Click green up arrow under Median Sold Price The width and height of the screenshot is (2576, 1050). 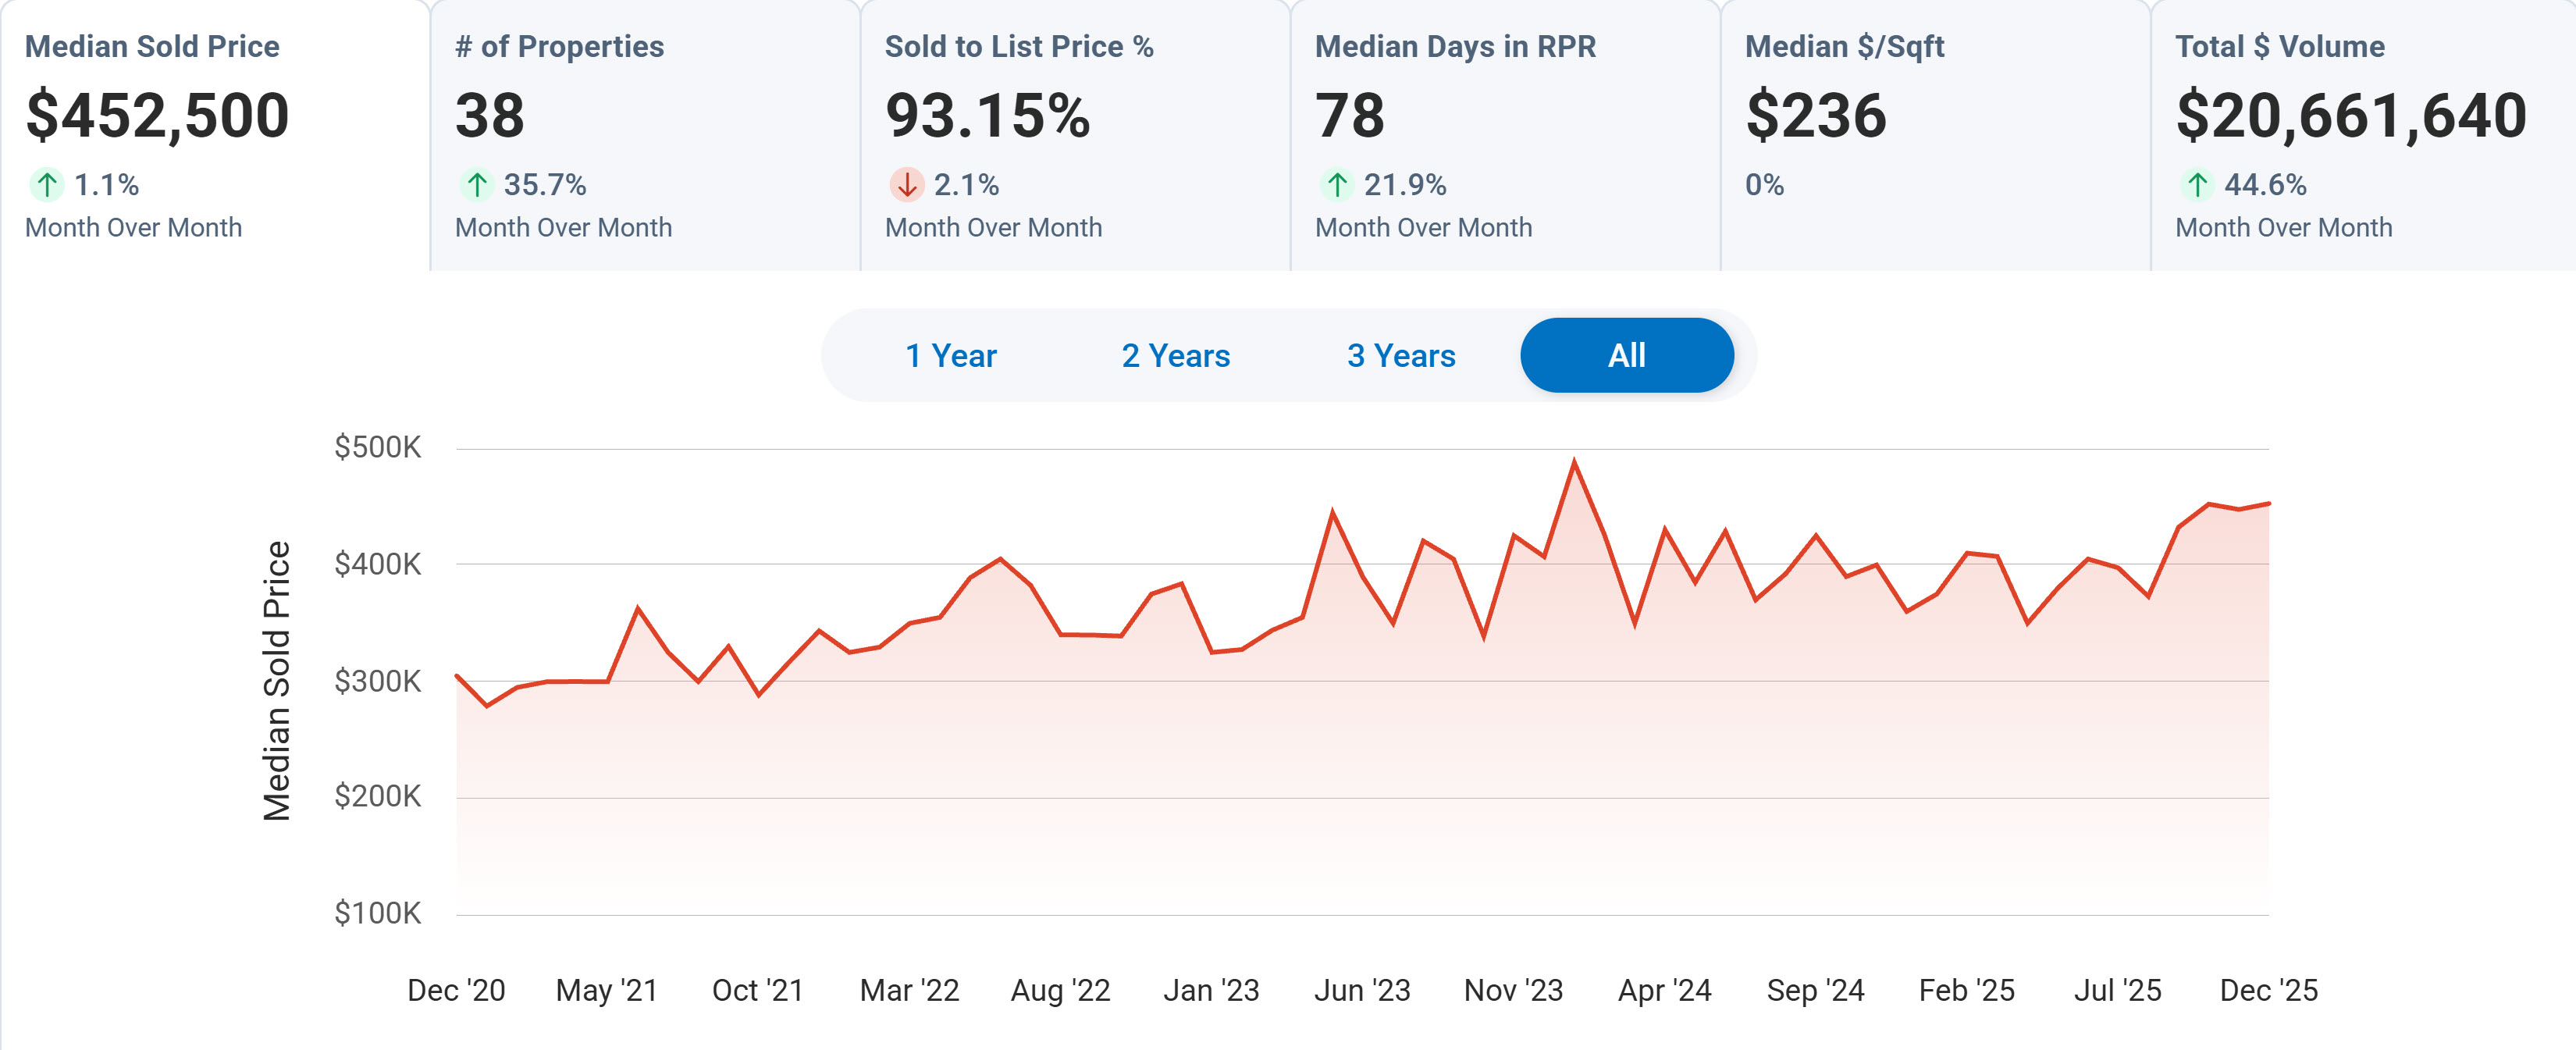pos(46,185)
